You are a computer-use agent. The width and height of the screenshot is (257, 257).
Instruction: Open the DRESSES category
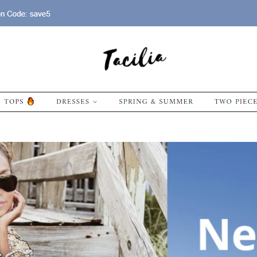(x=73, y=102)
